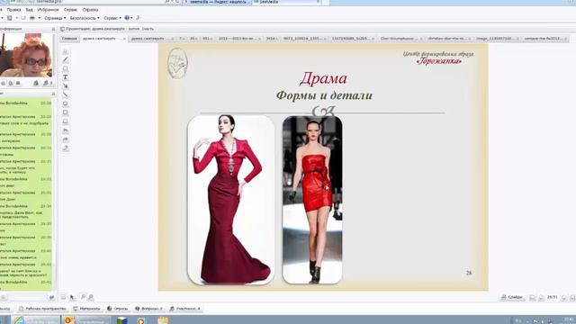576x324 pixels.
Task: Select the line drawing tool
Action: click(x=66, y=94)
